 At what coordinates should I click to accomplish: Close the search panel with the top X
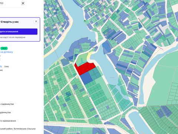click(x=23, y=3)
